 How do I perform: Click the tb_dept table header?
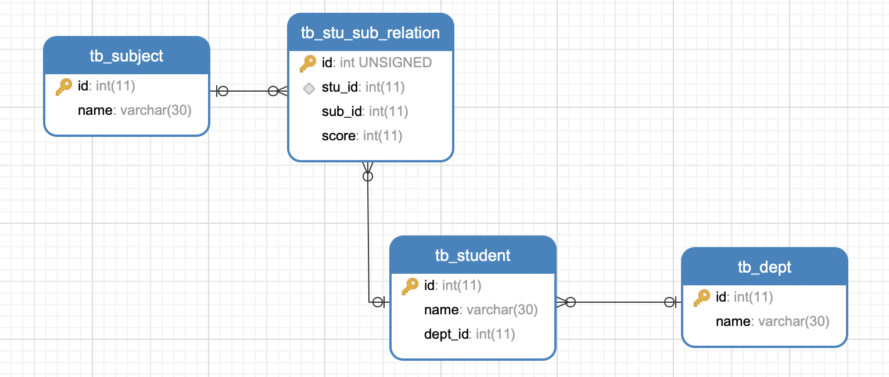pos(764,267)
